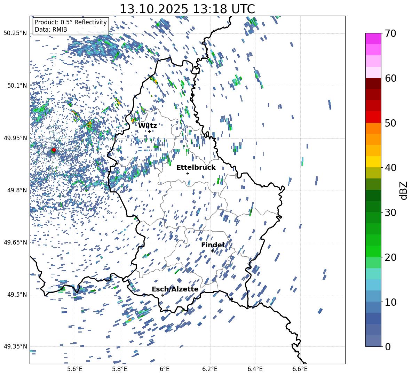Screen dimensions: 412x376
Task: Click the Wiltz location cross marker
Action: (150, 132)
